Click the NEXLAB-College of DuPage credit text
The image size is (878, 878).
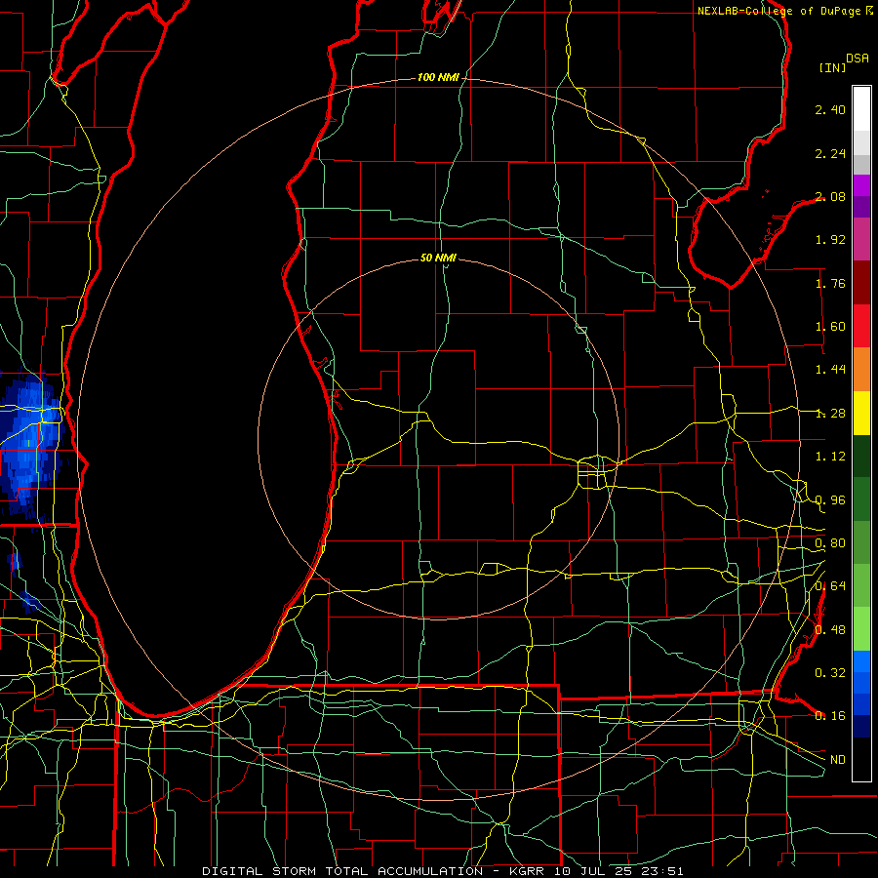784,11
